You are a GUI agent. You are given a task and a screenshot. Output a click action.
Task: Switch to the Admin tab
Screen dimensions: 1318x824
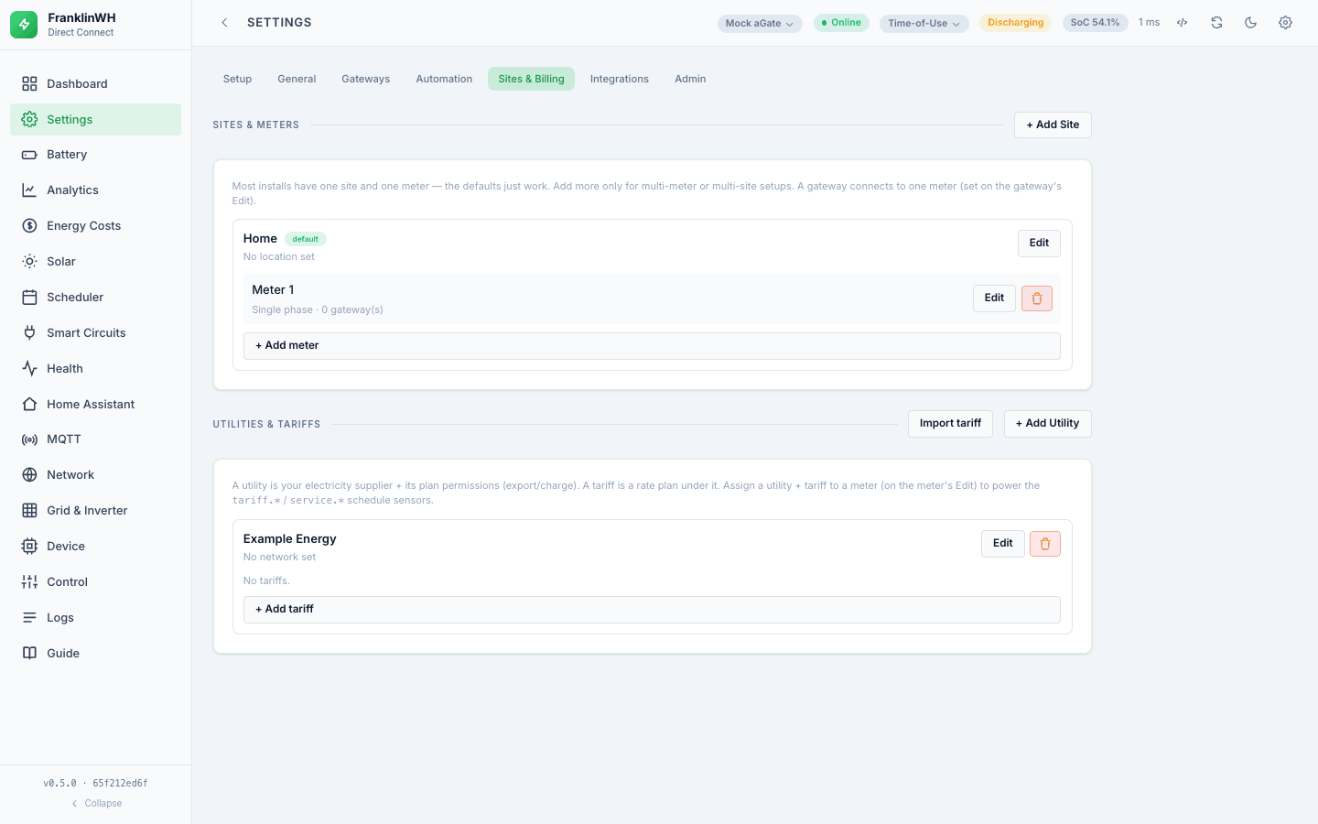(690, 80)
